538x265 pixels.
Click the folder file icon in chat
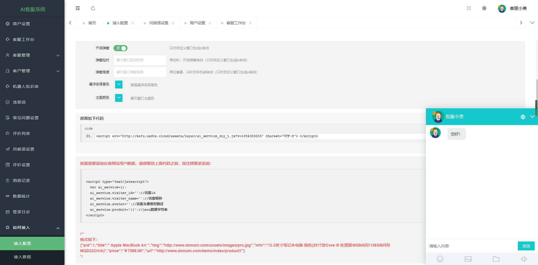point(496,259)
